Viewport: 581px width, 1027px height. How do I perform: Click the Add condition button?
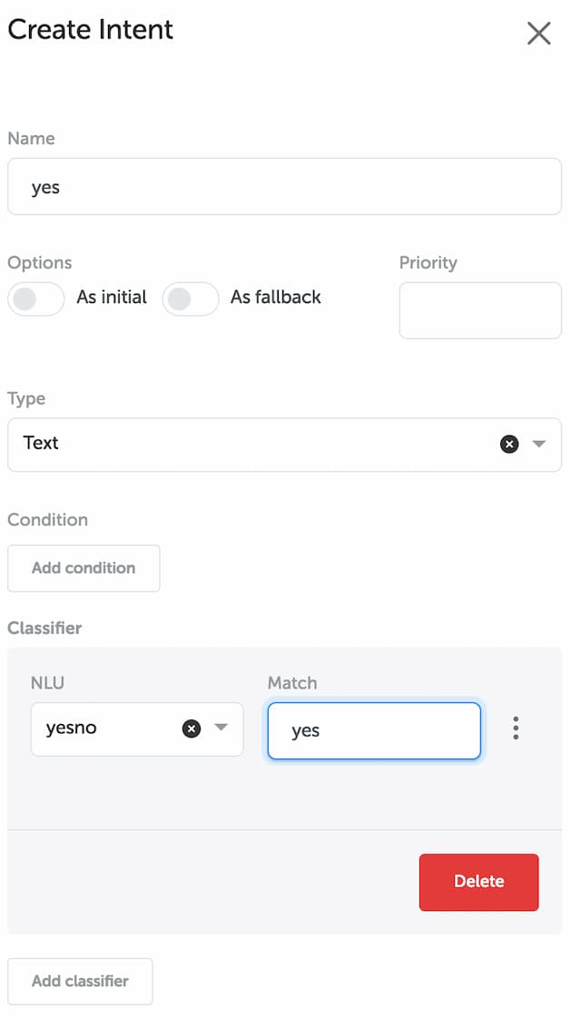(84, 568)
